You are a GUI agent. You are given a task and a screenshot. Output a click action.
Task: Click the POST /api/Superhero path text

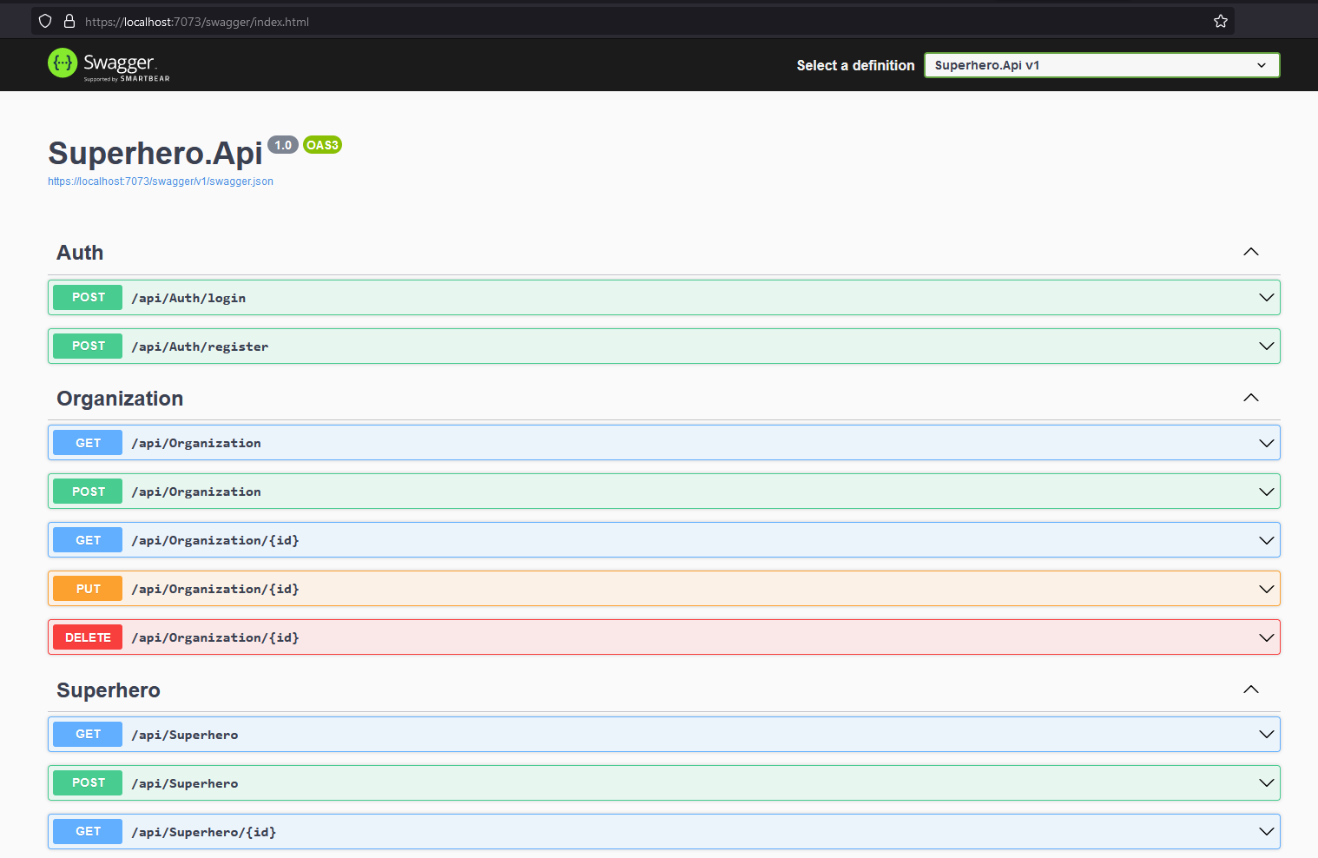point(185,783)
